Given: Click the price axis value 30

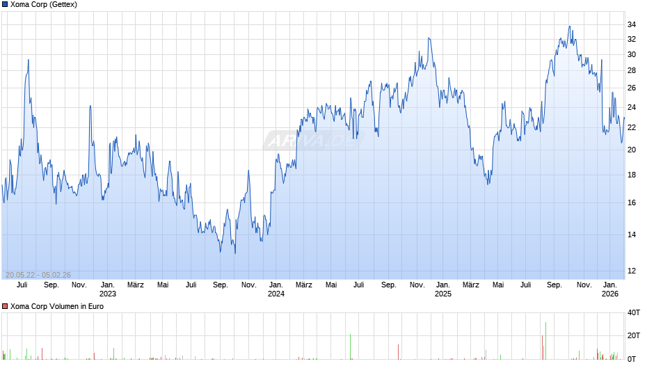Looking at the screenshot, I should [632, 55].
